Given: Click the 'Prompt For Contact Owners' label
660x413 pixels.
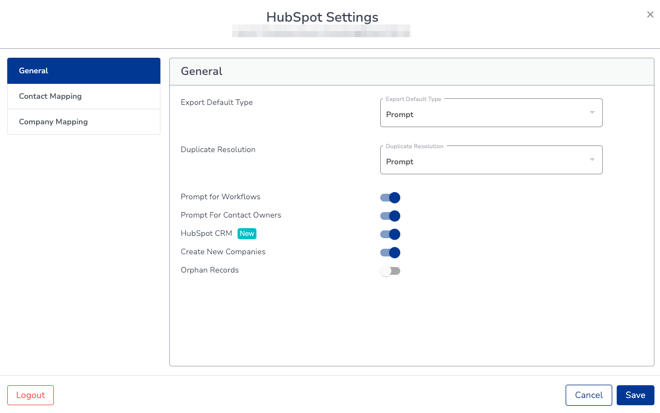Looking at the screenshot, I should pyautogui.click(x=231, y=215).
